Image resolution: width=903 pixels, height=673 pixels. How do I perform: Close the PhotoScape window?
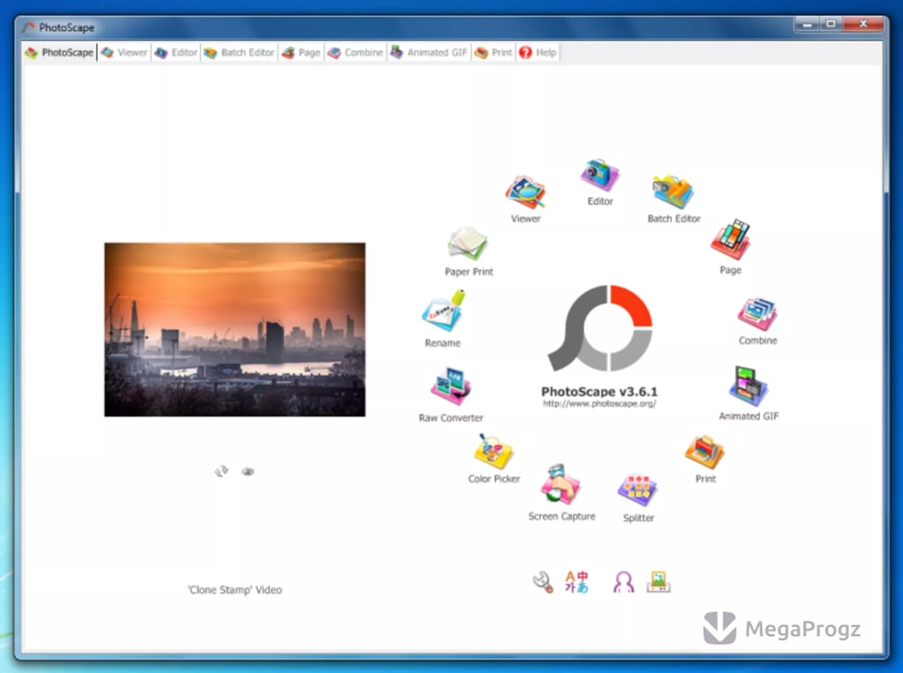pos(863,24)
